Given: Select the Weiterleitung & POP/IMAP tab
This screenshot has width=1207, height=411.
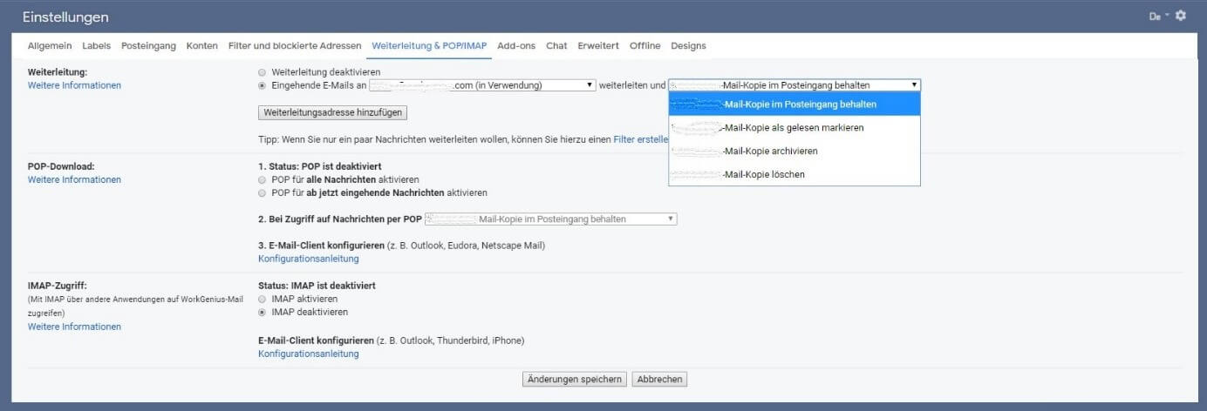Looking at the screenshot, I should [x=429, y=45].
